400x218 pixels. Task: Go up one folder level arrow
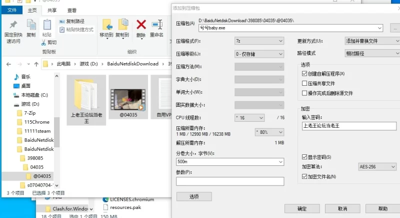(36, 64)
